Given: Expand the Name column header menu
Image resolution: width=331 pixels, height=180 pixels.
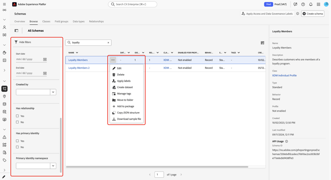Looking at the screenshot, I should pos(77,52).
